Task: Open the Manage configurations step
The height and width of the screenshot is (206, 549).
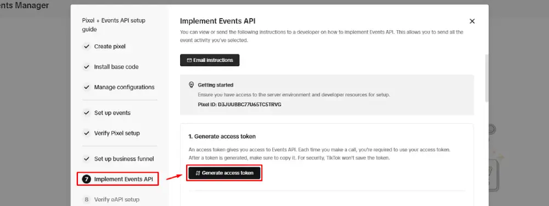Action: pyautogui.click(x=124, y=87)
